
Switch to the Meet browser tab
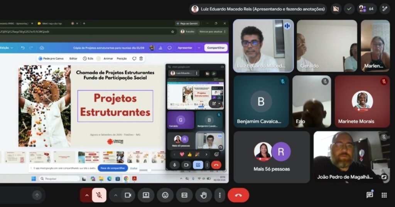point(52,24)
